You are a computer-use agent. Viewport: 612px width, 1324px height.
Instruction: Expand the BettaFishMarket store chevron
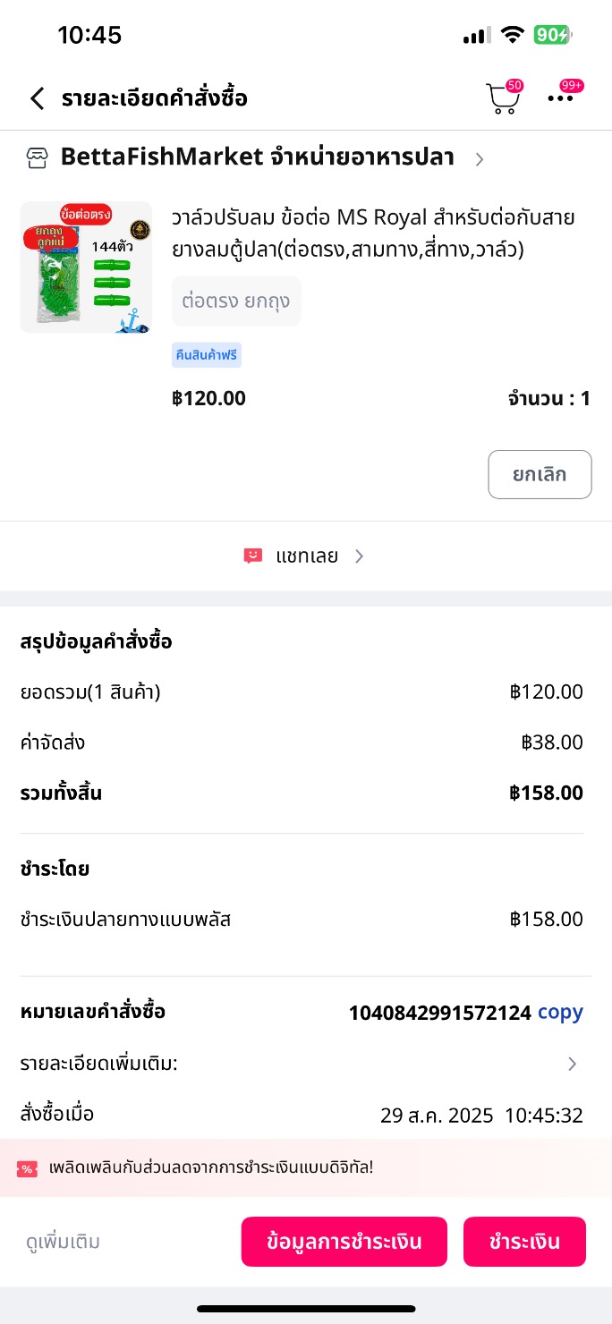point(480,159)
